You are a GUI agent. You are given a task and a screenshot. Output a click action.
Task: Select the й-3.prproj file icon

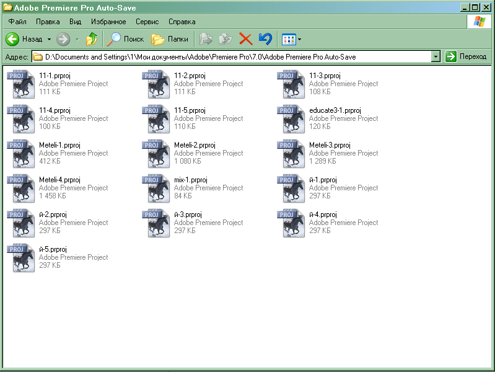[156, 223]
